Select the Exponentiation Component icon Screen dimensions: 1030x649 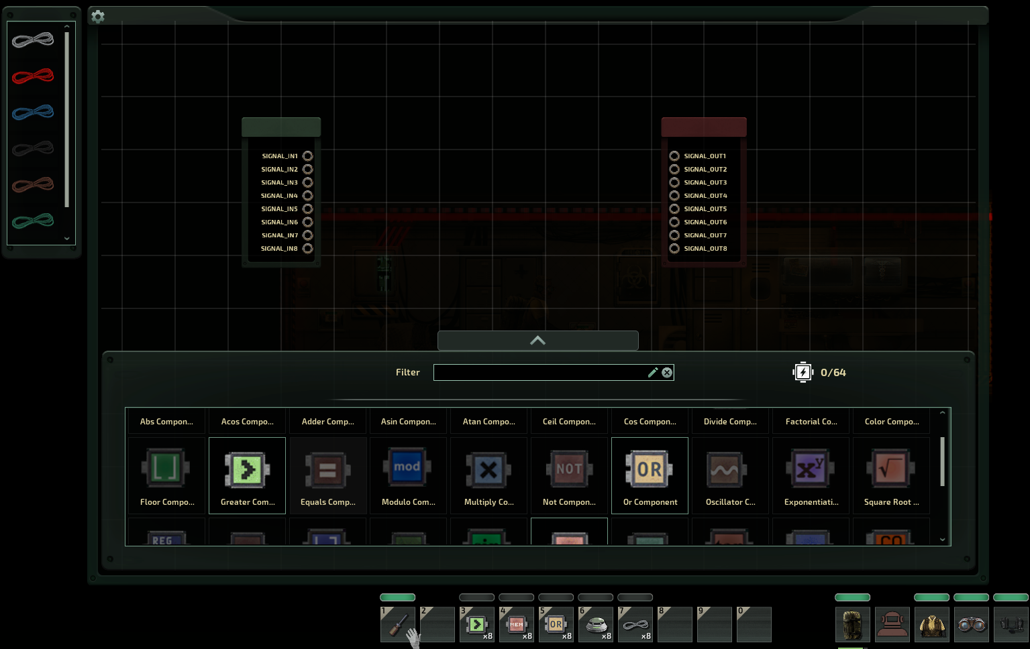811,468
